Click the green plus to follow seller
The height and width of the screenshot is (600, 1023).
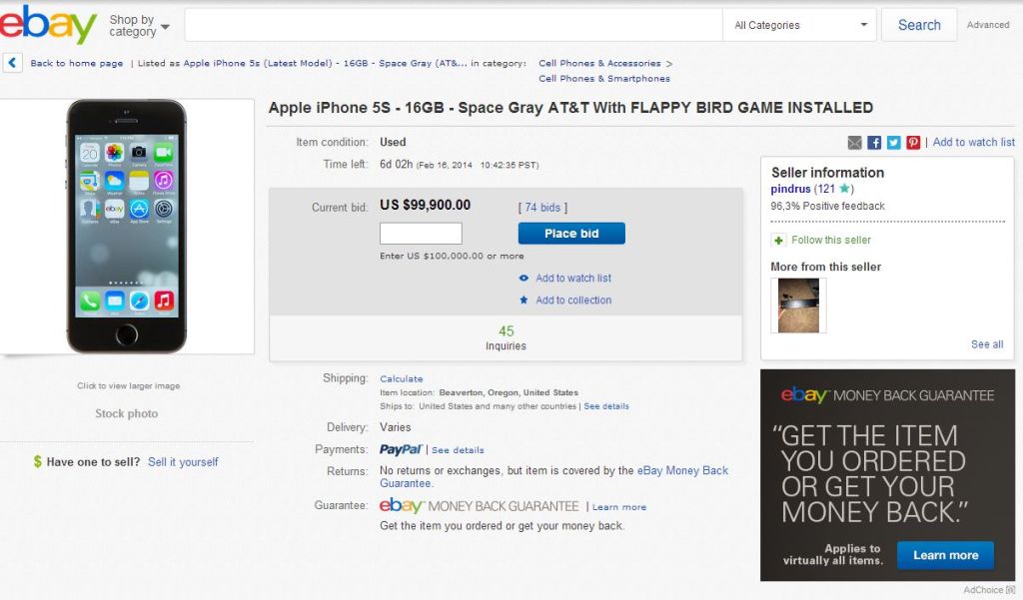tap(778, 240)
